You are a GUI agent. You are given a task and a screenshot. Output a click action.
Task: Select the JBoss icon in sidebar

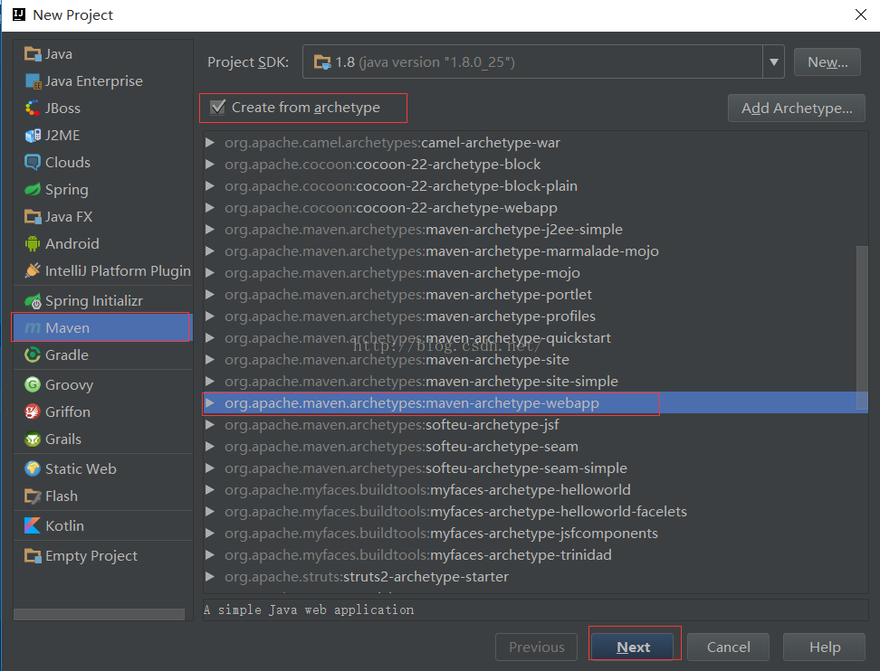(x=33, y=109)
